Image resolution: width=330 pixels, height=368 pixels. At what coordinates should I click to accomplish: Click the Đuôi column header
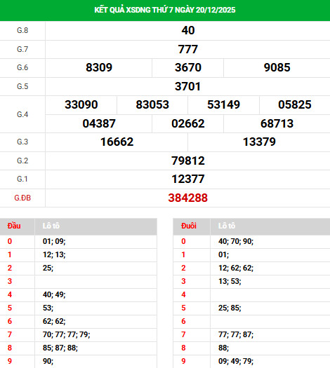point(189,226)
